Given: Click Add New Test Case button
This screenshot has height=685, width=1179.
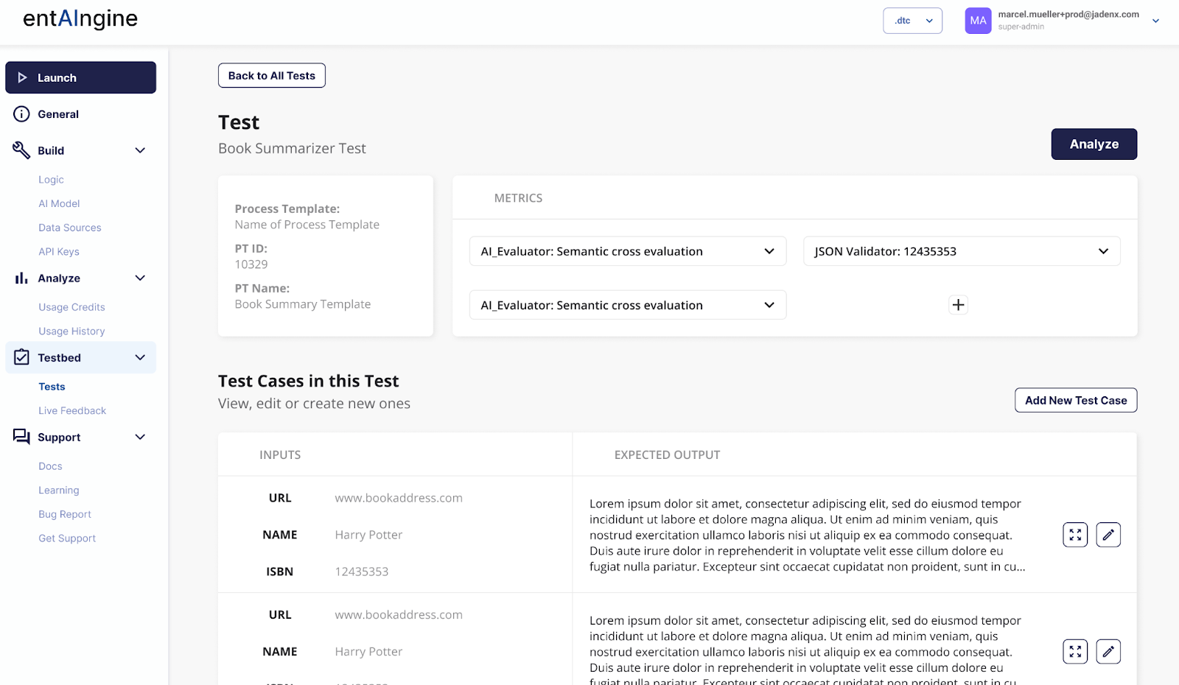Looking at the screenshot, I should [1075, 401].
